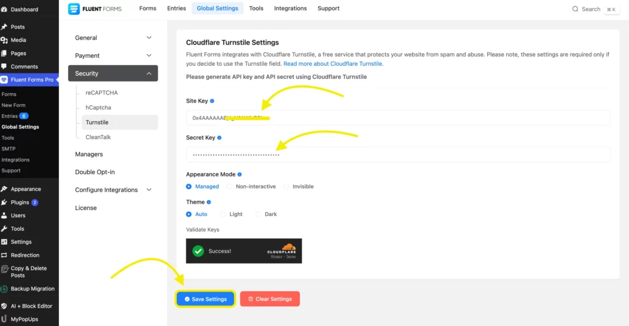Screen dimensions: 629x326
Task: Open the Tools tab in top navigation
Action: tap(256, 9)
